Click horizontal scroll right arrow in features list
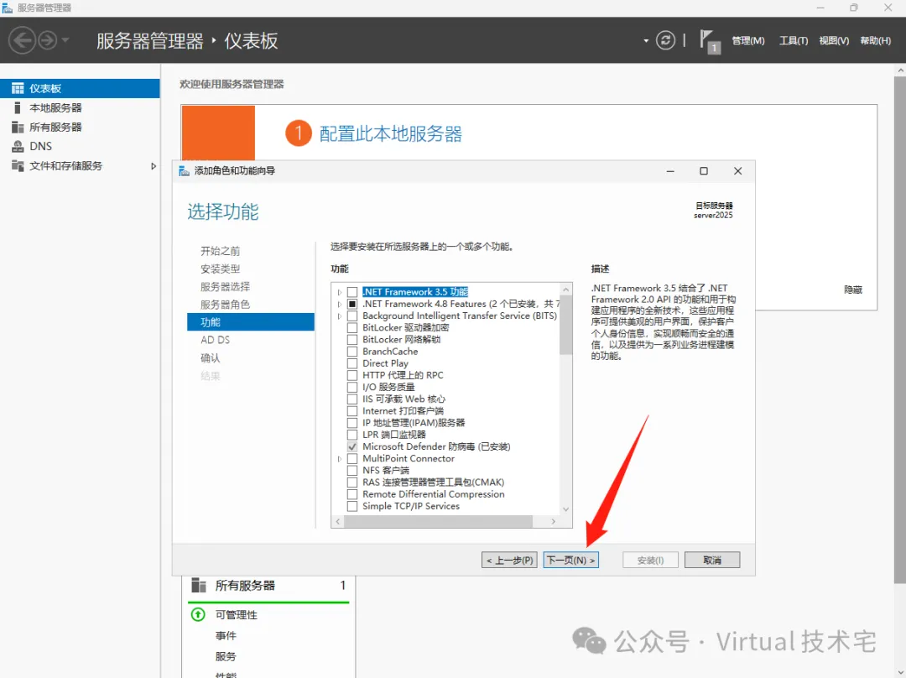Image resolution: width=906 pixels, height=678 pixels. (554, 521)
